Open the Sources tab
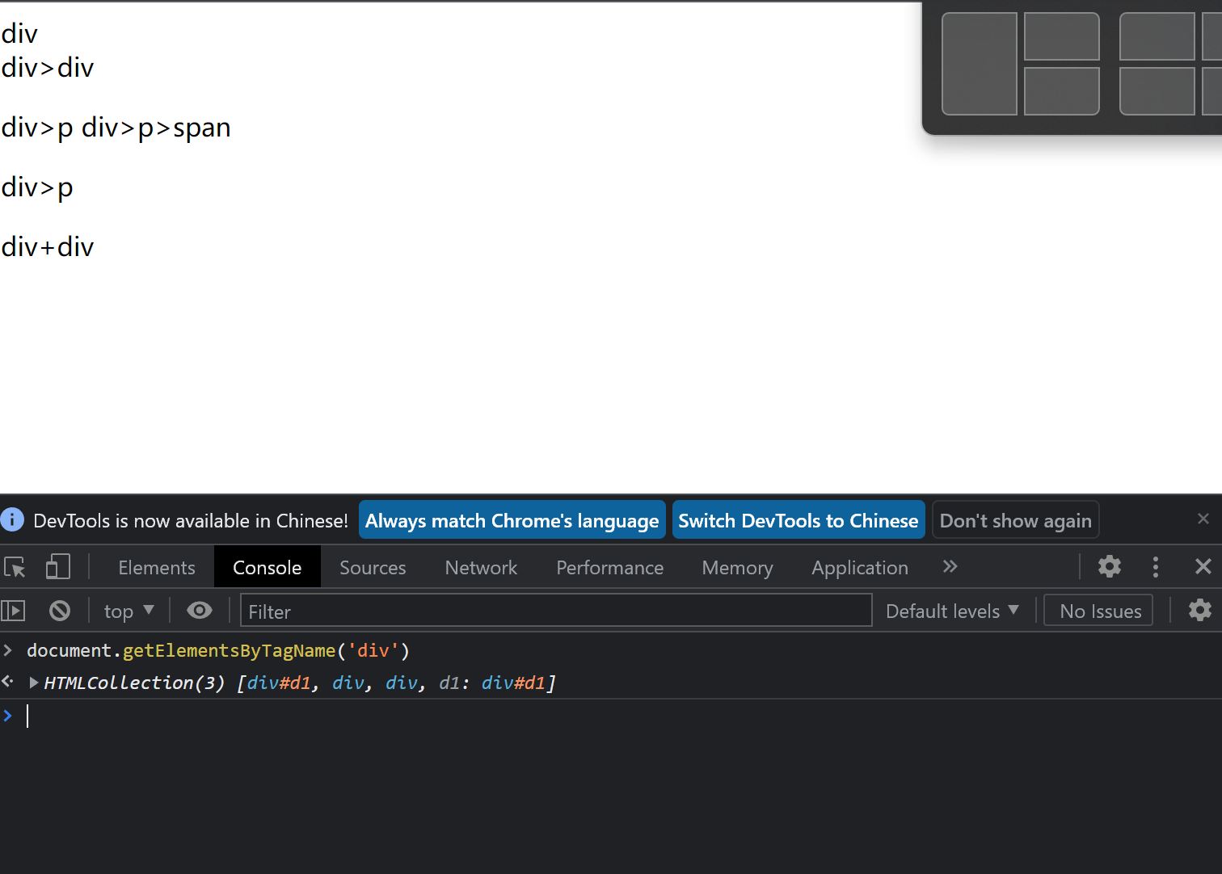This screenshot has height=874, width=1222. [x=373, y=568]
